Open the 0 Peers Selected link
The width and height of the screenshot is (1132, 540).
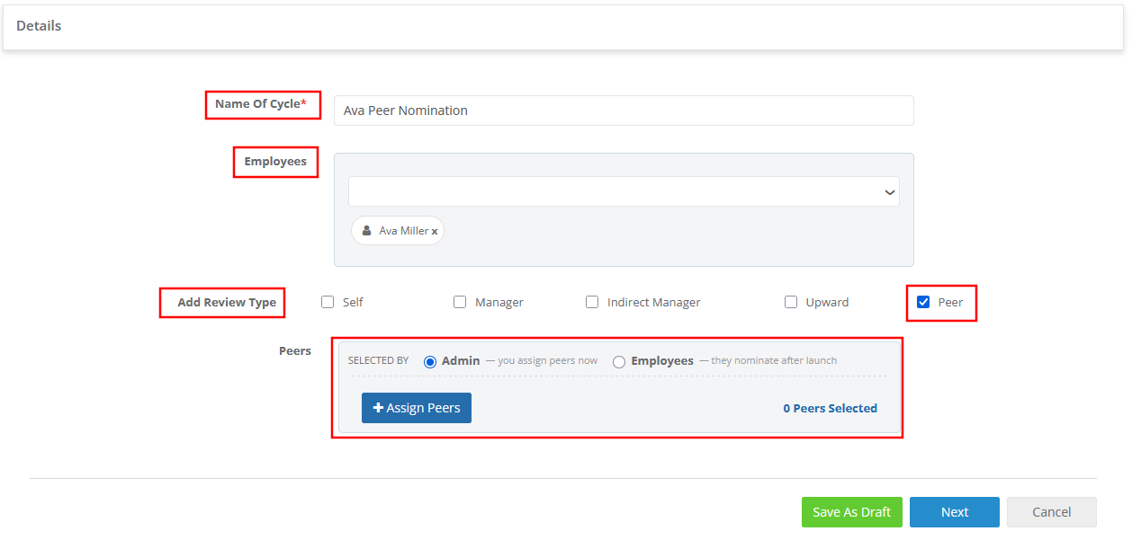(x=830, y=408)
